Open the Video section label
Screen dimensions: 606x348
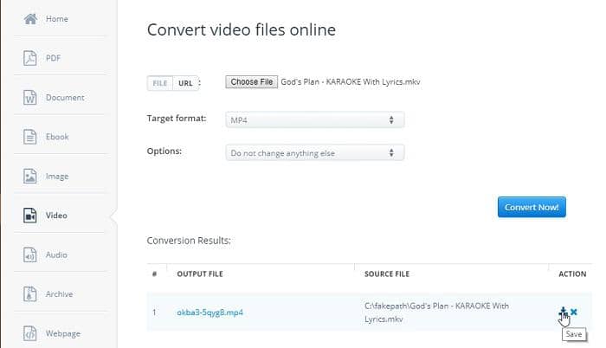pyautogui.click(x=56, y=216)
